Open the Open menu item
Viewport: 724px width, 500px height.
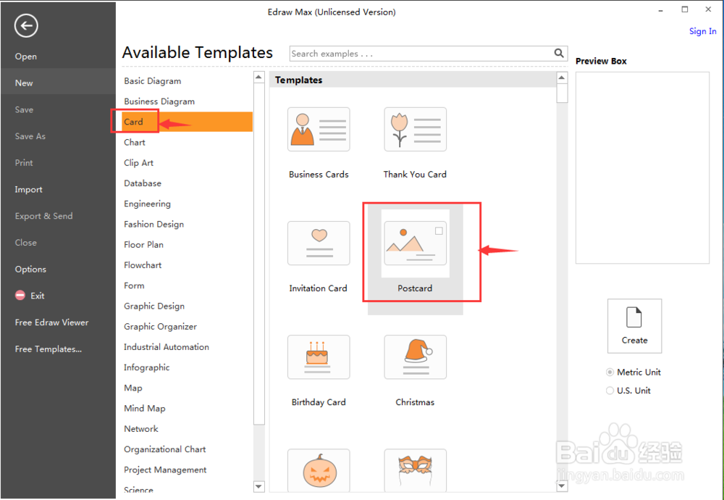pyautogui.click(x=26, y=57)
